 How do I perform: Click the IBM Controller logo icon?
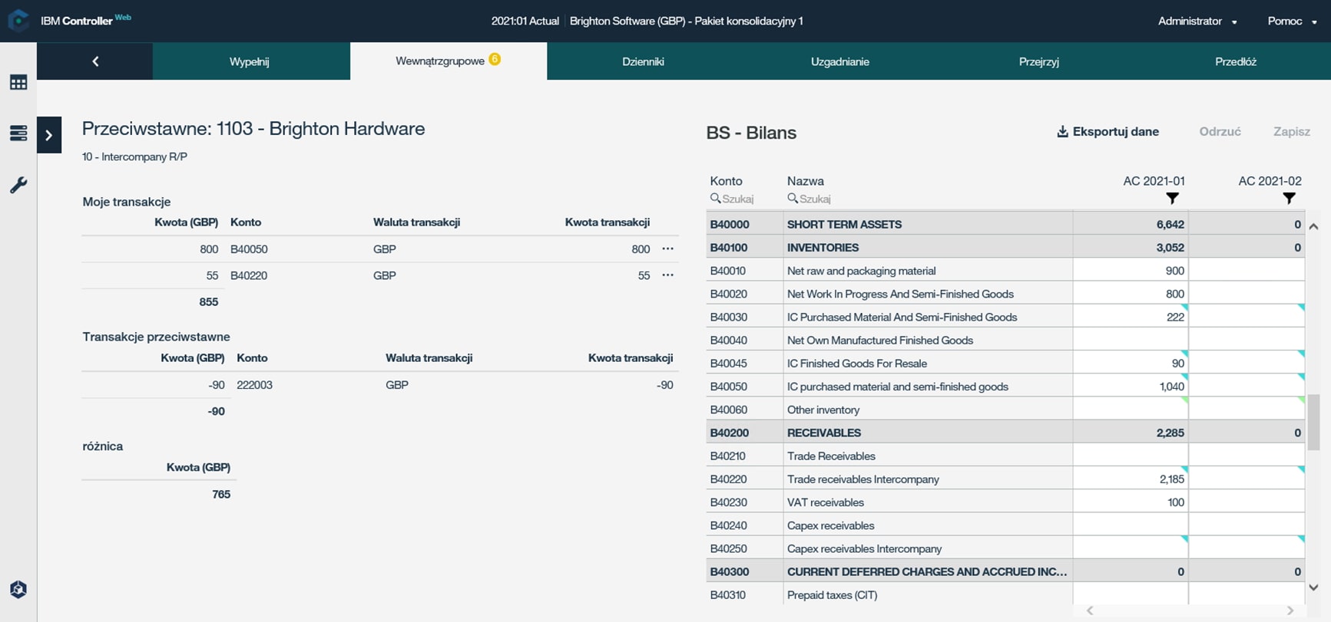click(x=18, y=21)
